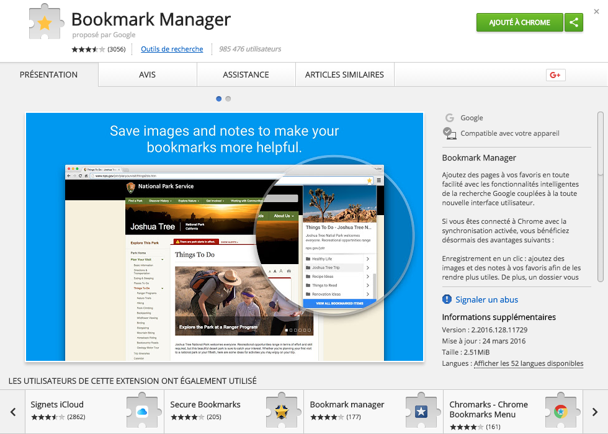This screenshot has width=608, height=434.
Task: Show next related extensions with right arrow
Action: pyautogui.click(x=595, y=412)
